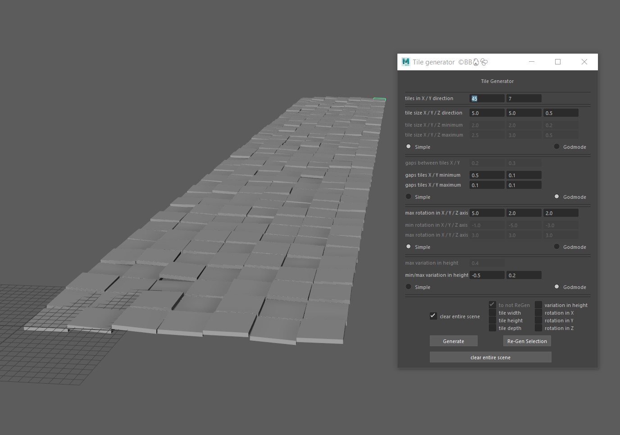Close the Tile generator window
620x435 pixels.
coord(584,62)
